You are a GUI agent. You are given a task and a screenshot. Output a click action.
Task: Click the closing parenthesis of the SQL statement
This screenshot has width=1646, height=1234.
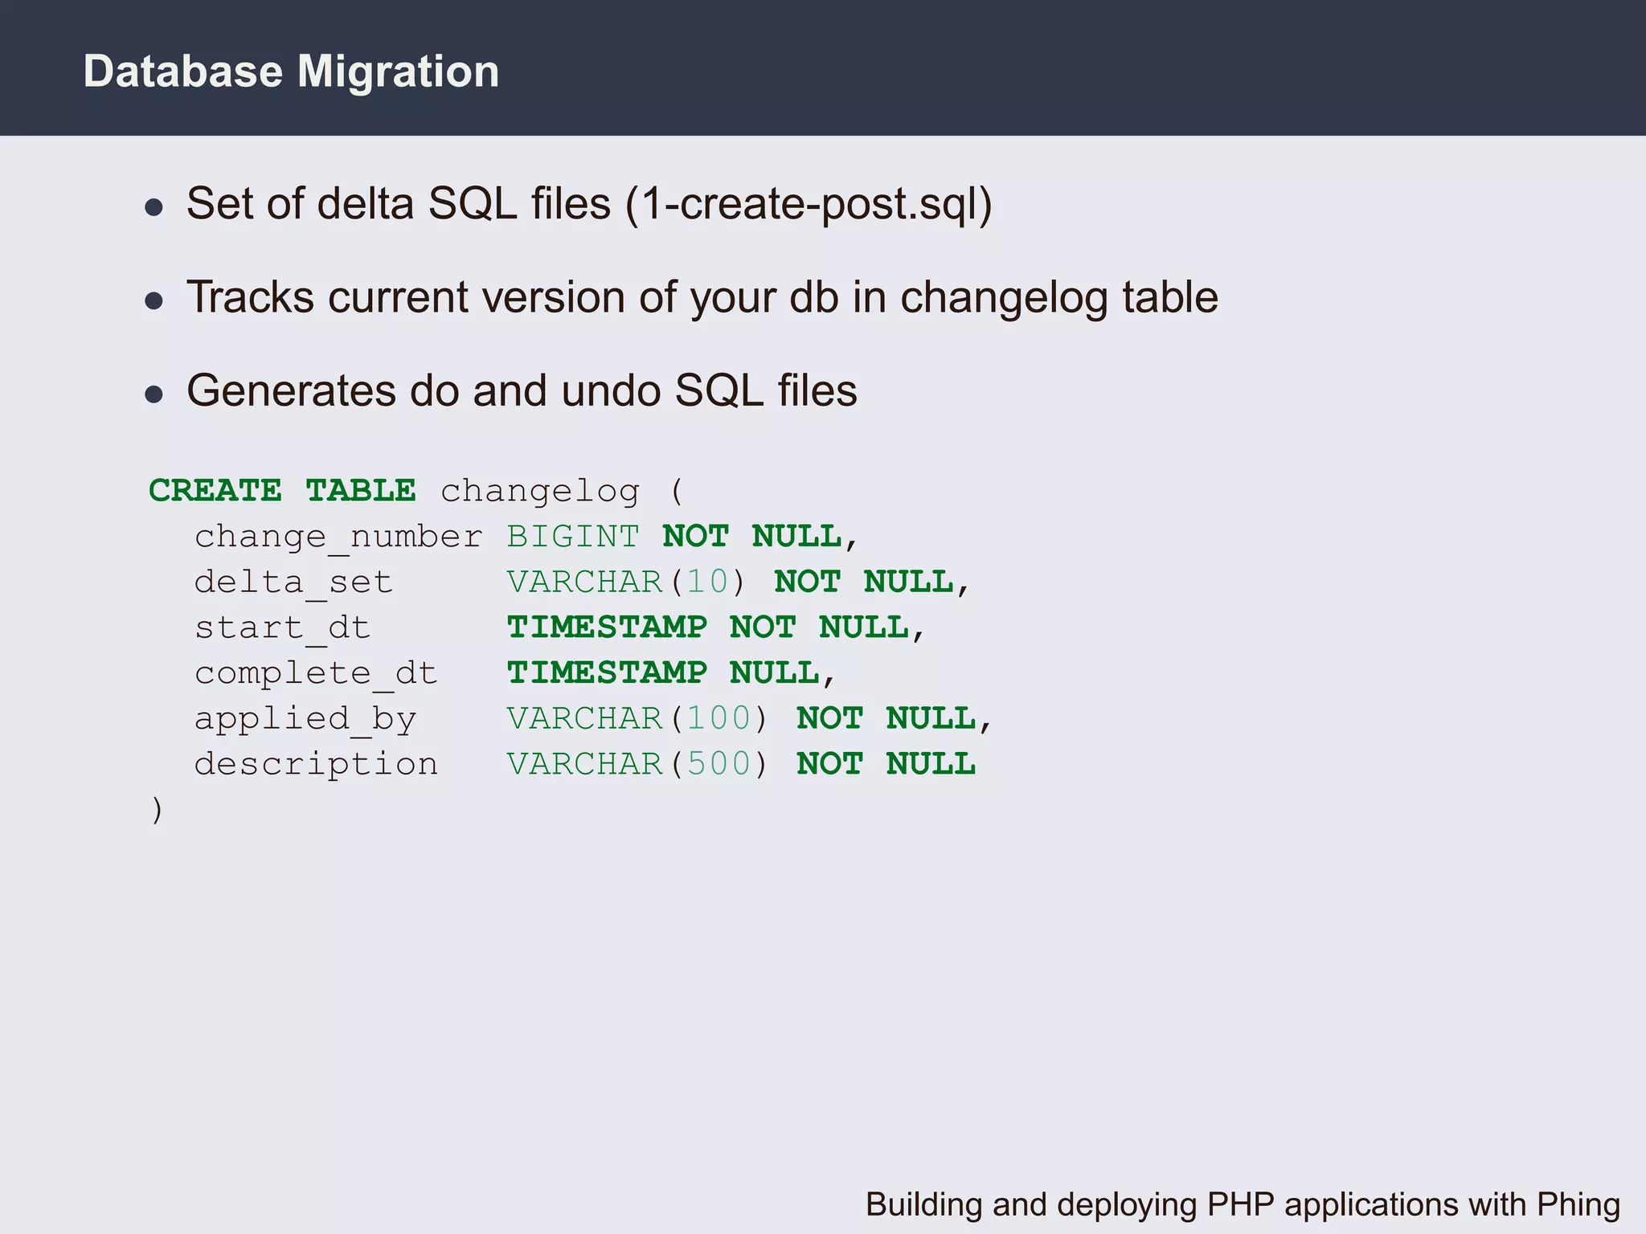[x=157, y=810]
